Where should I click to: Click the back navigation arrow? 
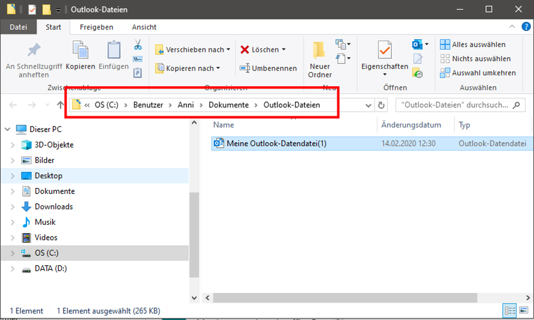click(13, 105)
